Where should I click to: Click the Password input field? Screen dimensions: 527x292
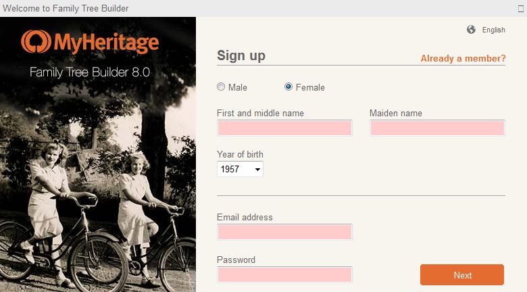[284, 274]
